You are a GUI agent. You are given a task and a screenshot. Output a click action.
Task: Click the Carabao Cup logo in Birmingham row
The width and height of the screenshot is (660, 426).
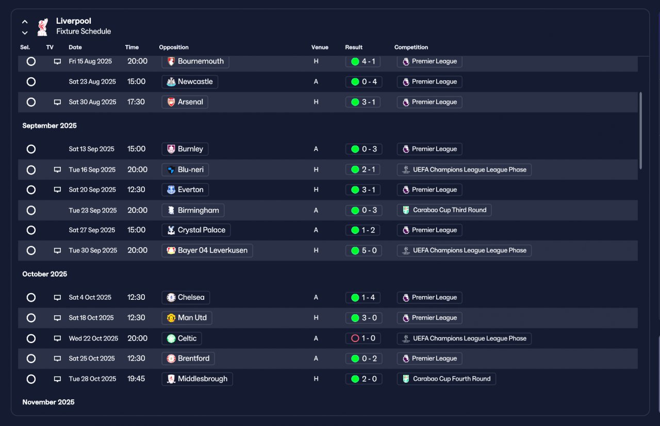pyautogui.click(x=406, y=210)
